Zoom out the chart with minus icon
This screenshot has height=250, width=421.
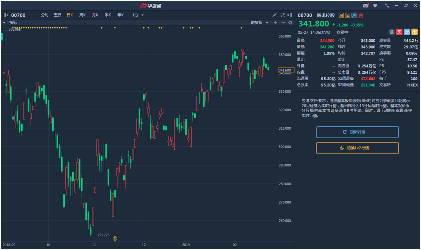(283, 23)
